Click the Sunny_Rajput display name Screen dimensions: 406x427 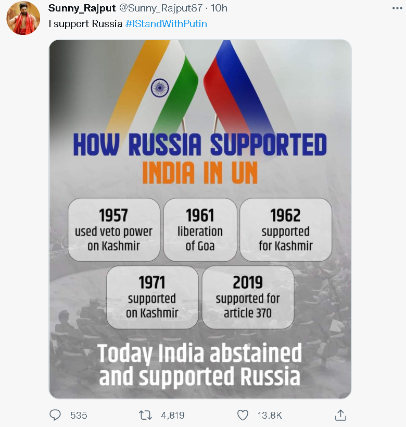tap(82, 8)
